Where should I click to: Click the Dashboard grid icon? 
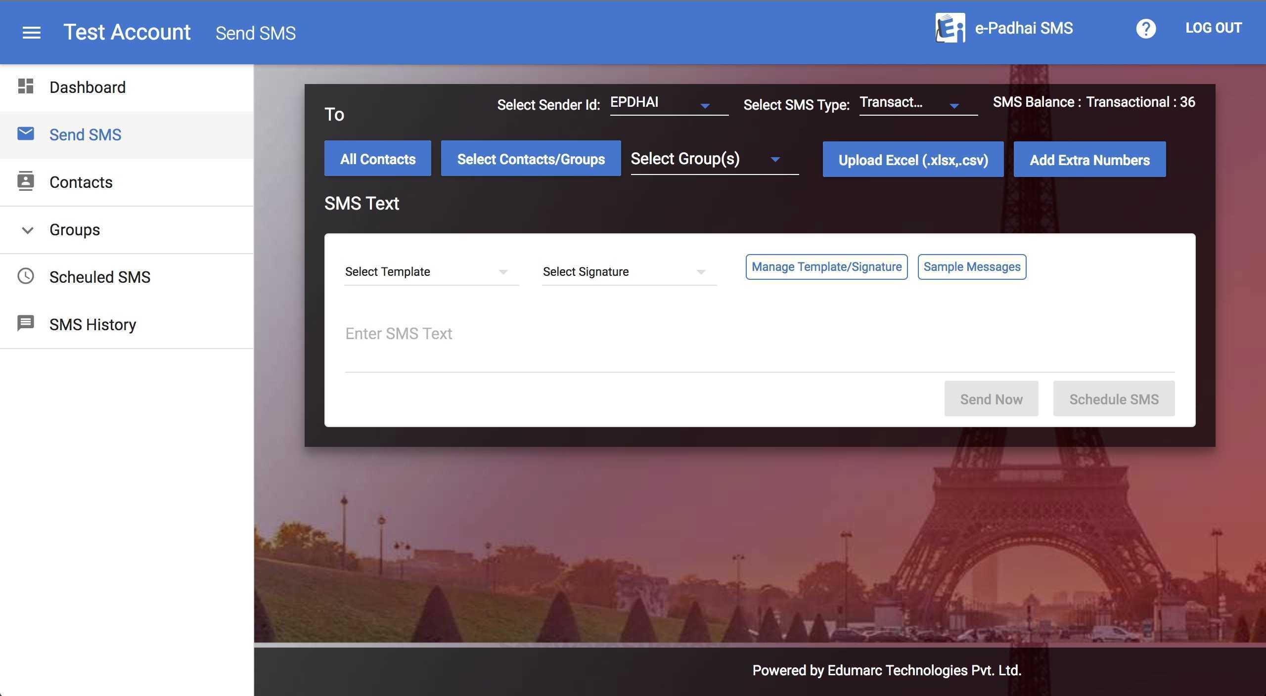(x=26, y=87)
